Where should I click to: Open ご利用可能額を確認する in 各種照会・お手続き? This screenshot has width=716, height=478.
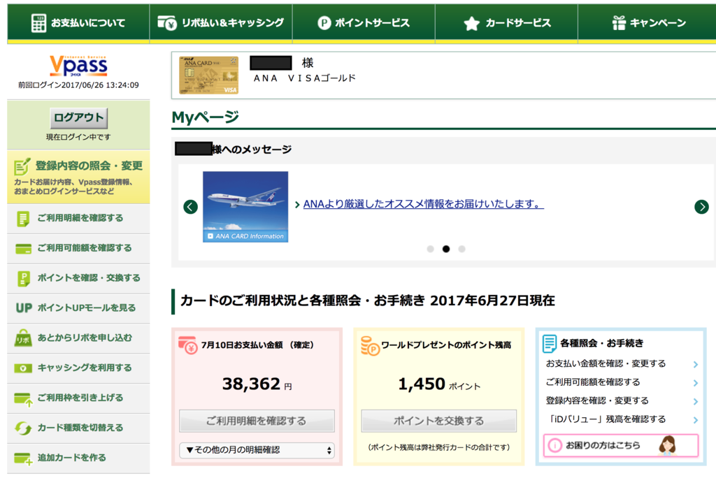click(593, 382)
